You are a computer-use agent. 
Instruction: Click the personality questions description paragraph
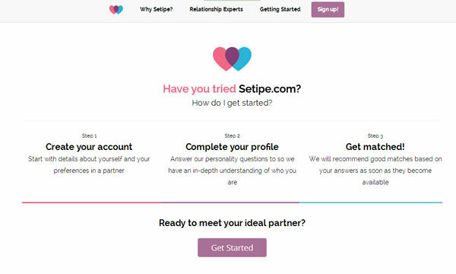tap(232, 170)
